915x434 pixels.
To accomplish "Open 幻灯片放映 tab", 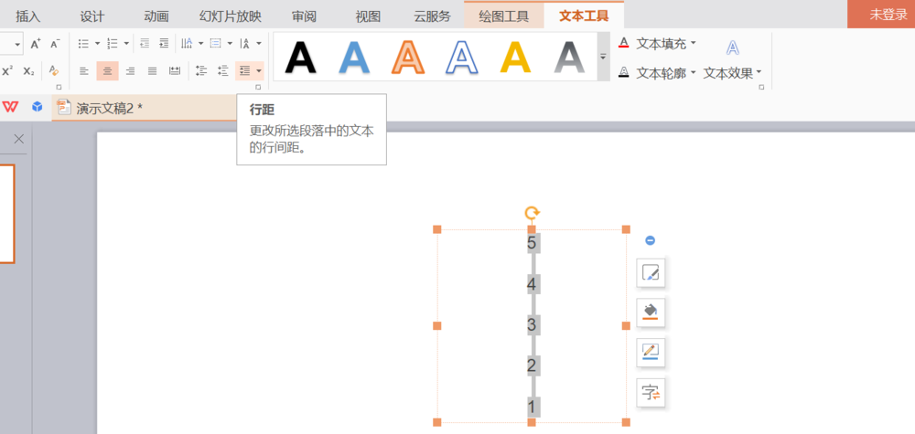I will coord(230,16).
